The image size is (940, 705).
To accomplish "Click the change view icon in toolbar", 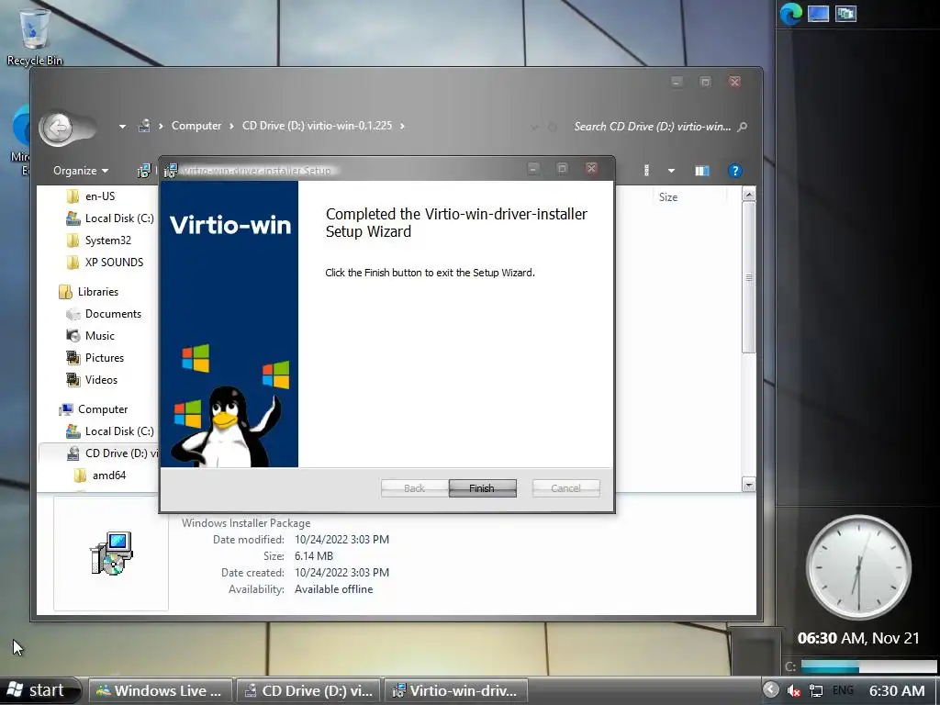I will click(646, 171).
